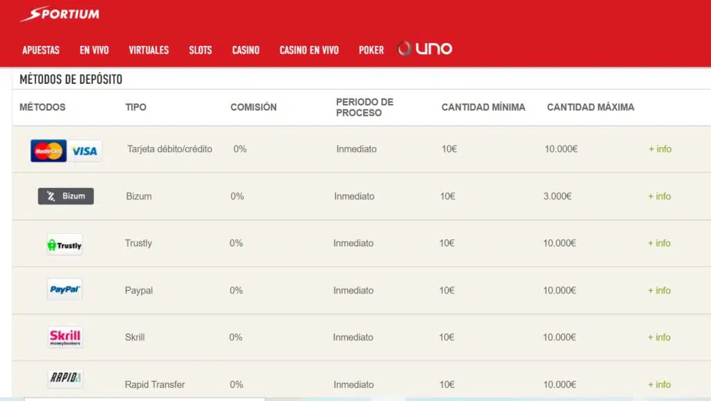
Task: Show more info for Bizum
Action: 660,196
